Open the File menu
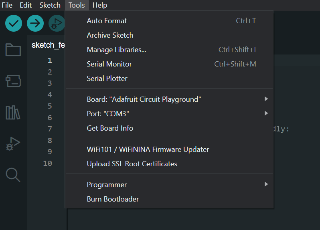320x230 pixels. tap(7, 5)
